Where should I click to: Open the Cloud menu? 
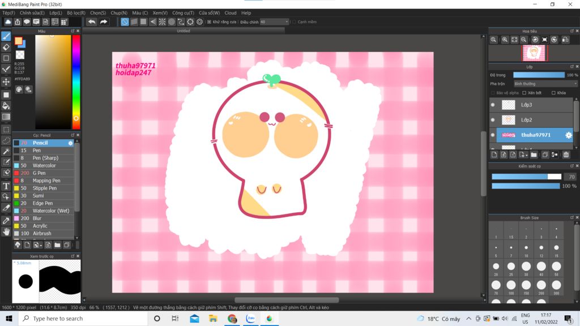pos(231,13)
